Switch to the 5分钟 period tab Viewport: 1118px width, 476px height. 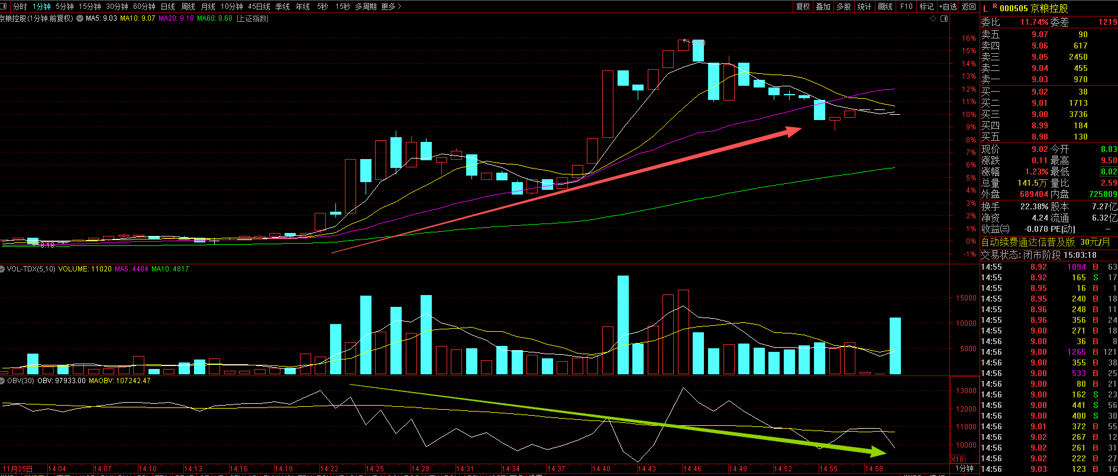[x=64, y=7]
